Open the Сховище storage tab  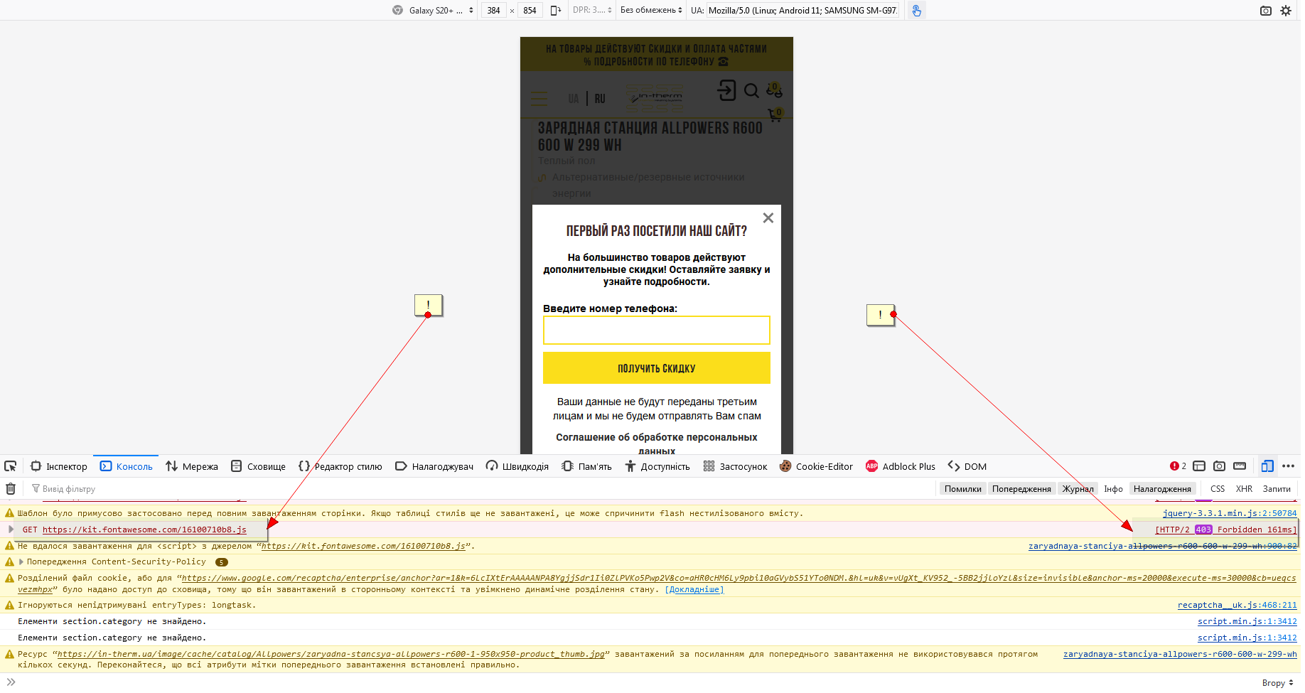click(259, 466)
